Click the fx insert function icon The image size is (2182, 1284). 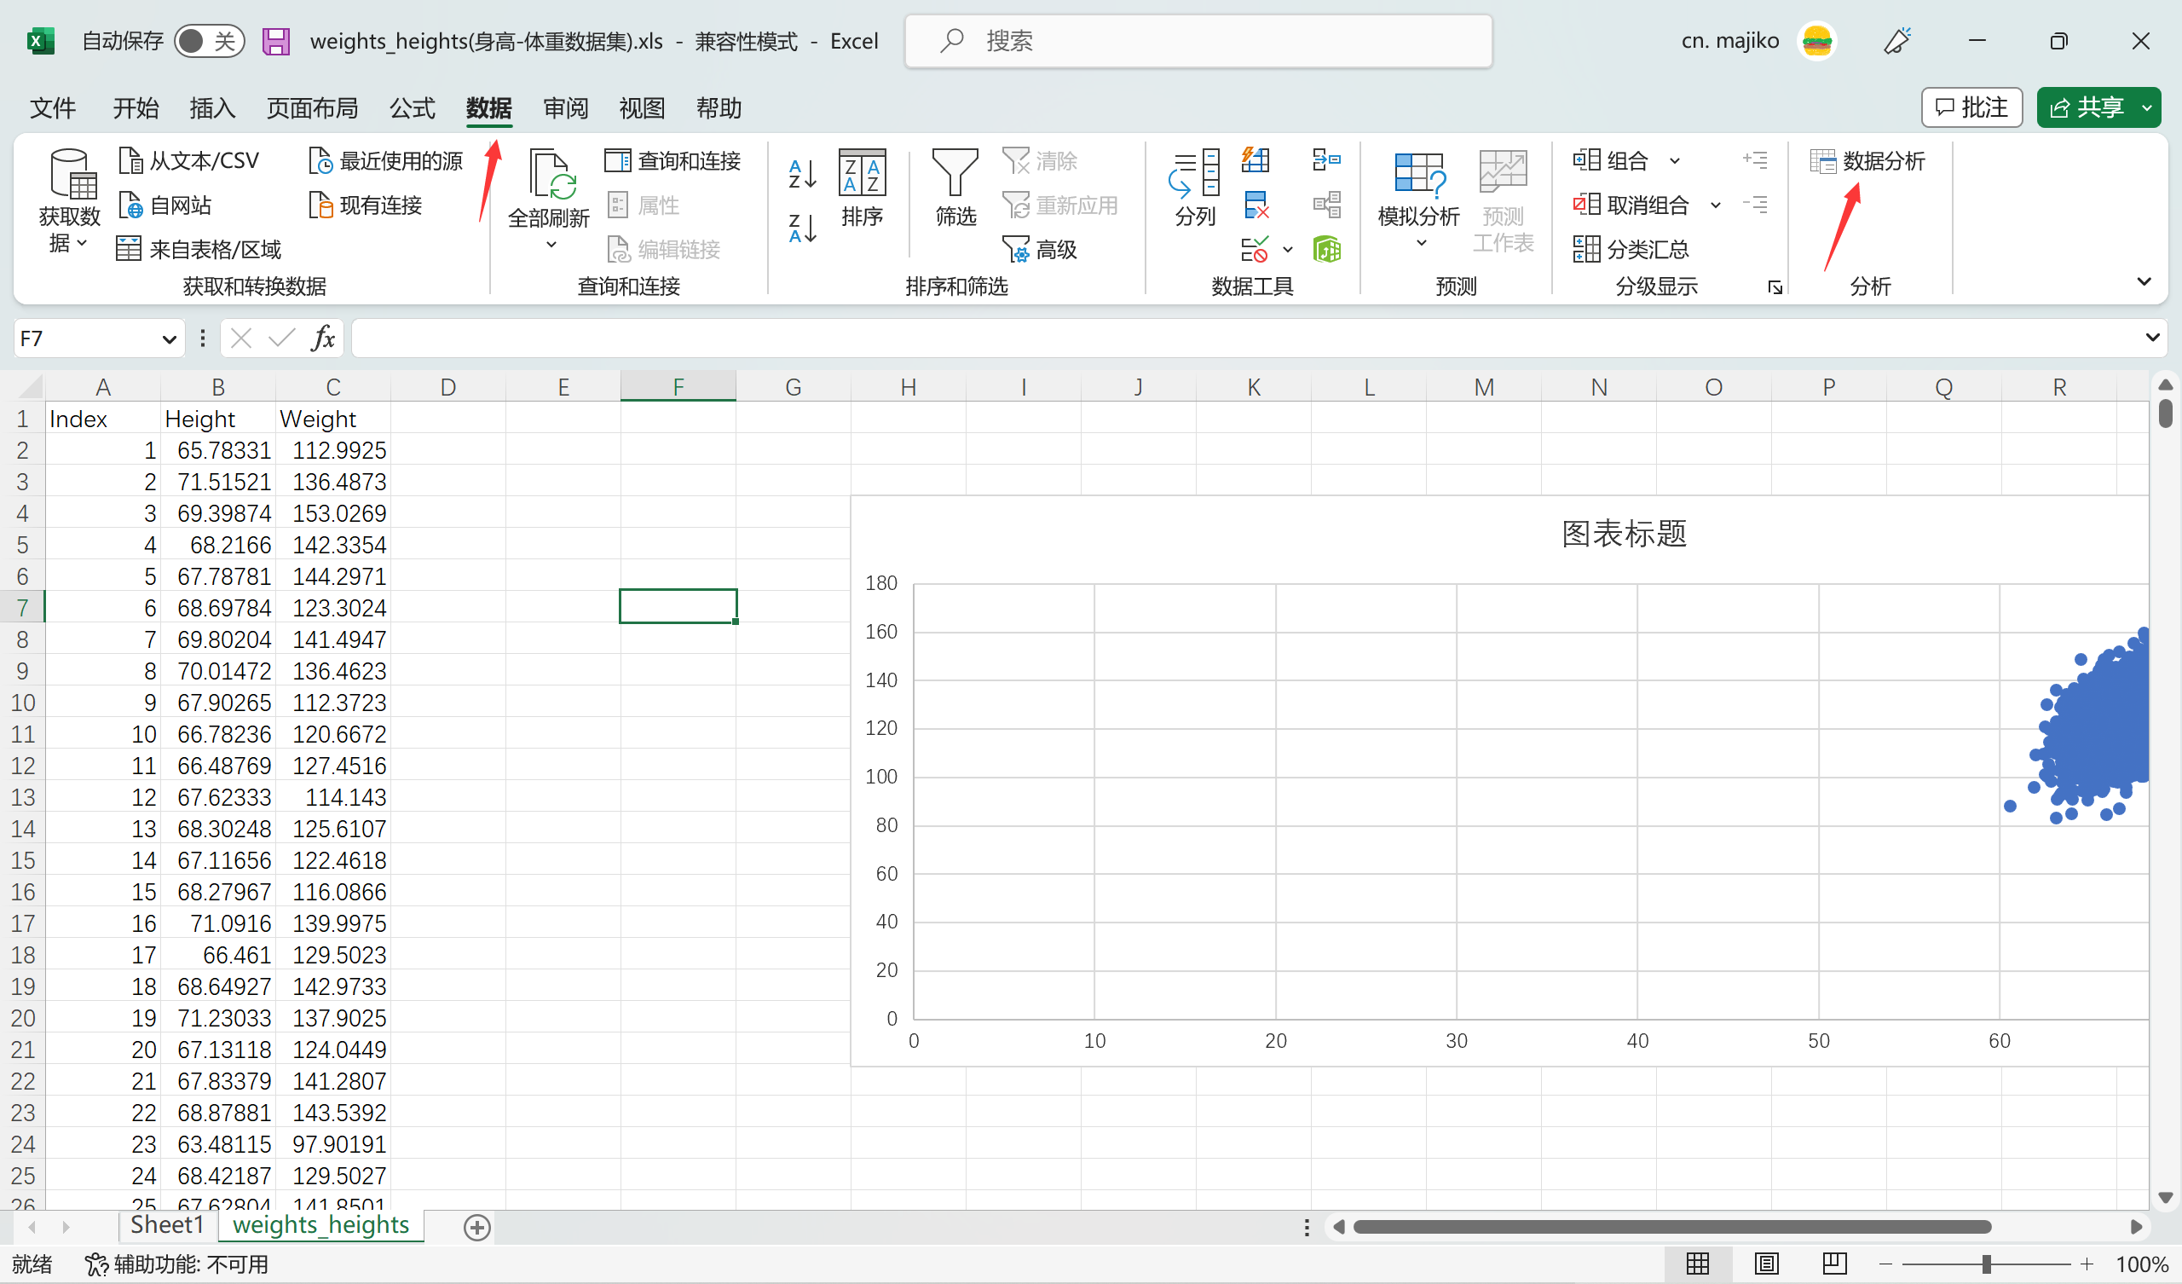click(323, 338)
